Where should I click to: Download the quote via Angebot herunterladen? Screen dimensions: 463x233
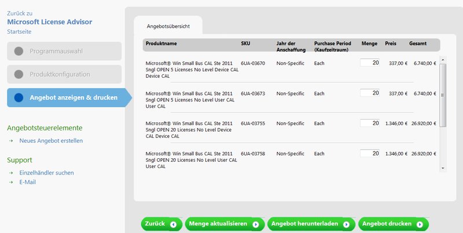[311, 224]
